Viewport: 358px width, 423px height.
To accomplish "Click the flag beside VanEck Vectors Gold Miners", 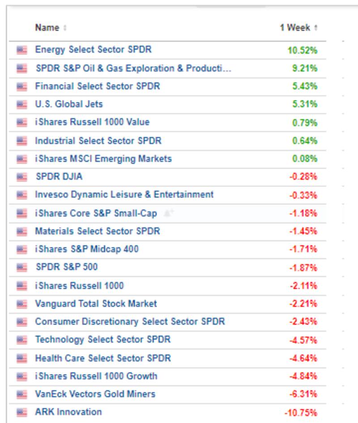I will [x=22, y=394].
